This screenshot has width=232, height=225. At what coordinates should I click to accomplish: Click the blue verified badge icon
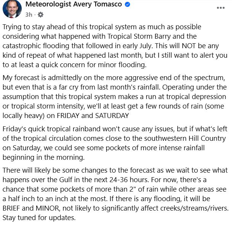127,5
